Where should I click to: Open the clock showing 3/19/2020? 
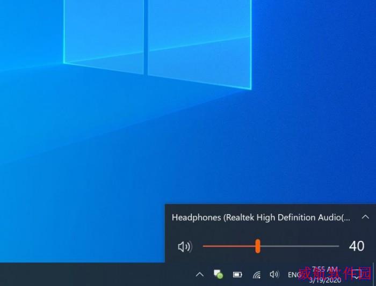(325, 275)
